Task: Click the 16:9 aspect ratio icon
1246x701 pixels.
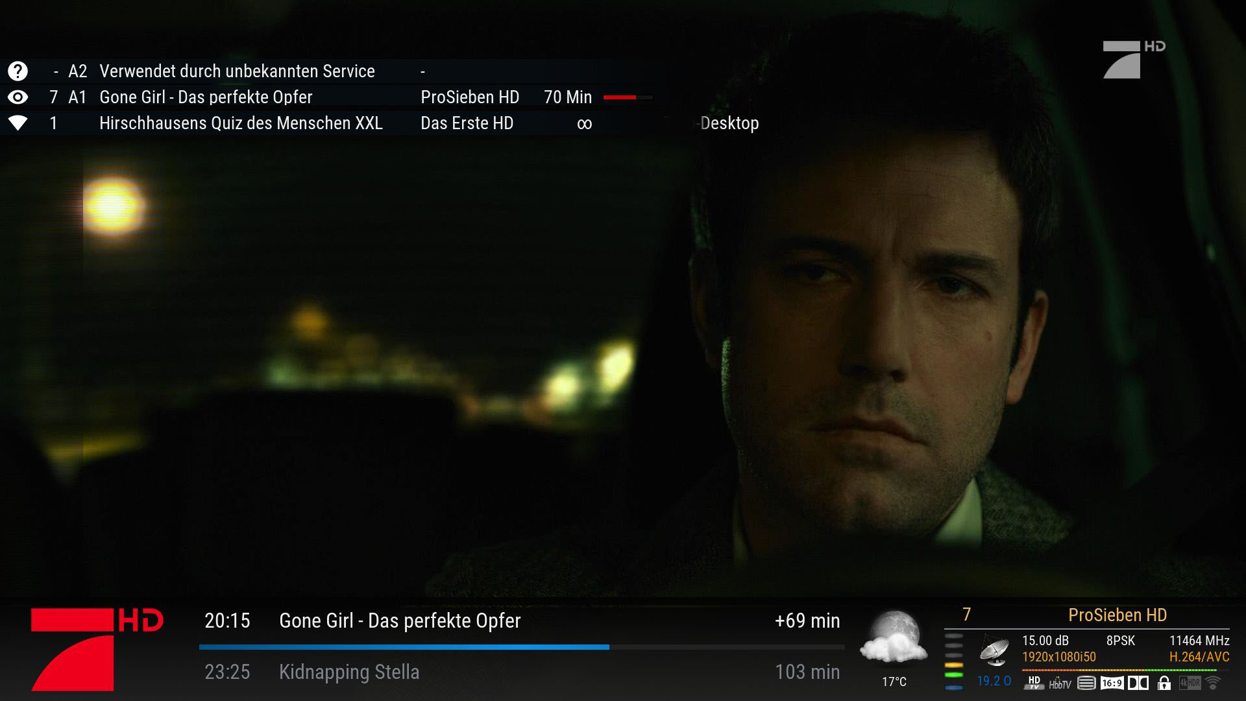Action: pyautogui.click(x=1112, y=683)
